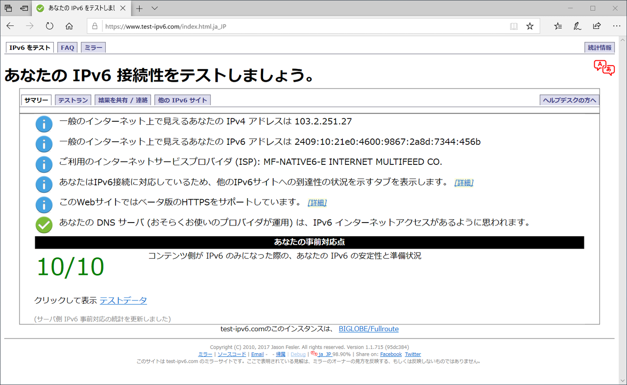
Task: Click the Email footer link
Action: click(257, 354)
